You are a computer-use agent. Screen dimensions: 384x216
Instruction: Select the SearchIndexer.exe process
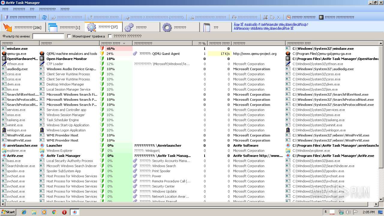coord(21,166)
